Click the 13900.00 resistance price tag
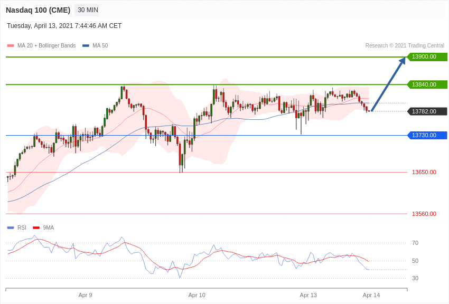 coord(427,56)
